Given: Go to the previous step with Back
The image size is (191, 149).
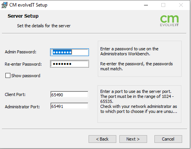Looking at the screenshot, I should click(x=102, y=139).
